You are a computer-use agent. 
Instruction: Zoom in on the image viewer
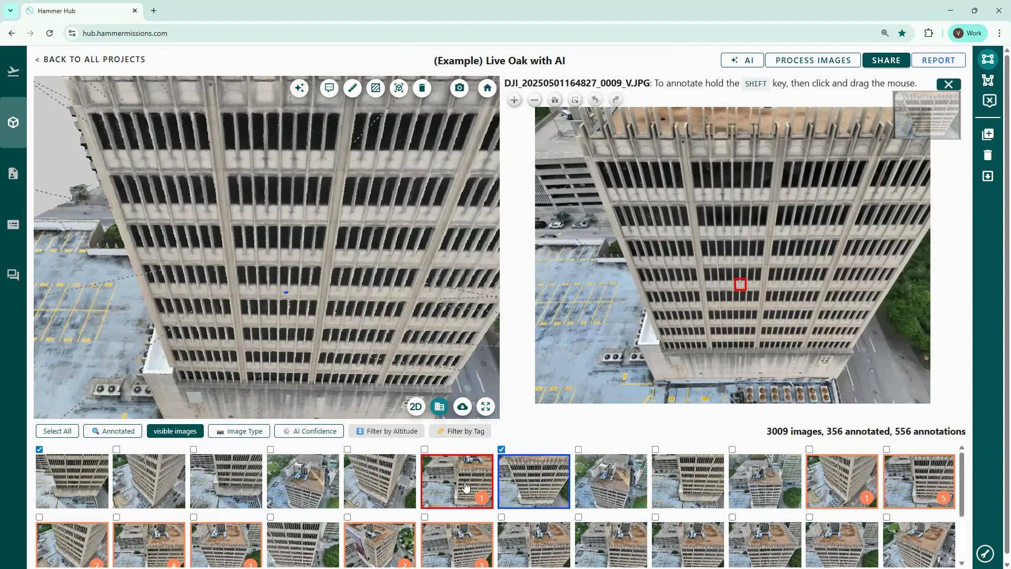tap(514, 100)
